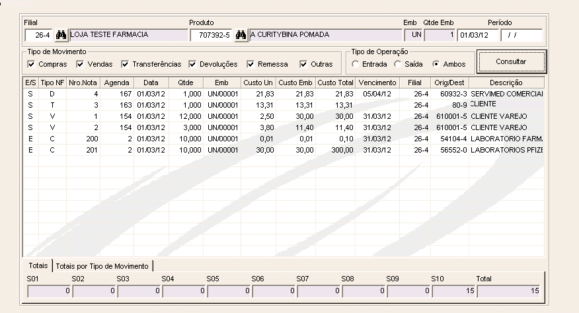
Task: Open the Totais tab
Action: tap(37, 265)
